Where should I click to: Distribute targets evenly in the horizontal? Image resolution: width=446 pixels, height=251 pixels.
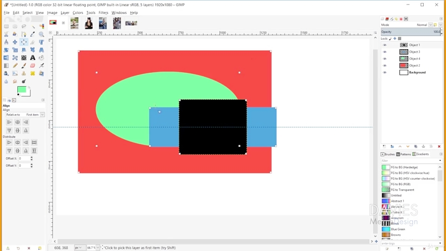point(34,142)
